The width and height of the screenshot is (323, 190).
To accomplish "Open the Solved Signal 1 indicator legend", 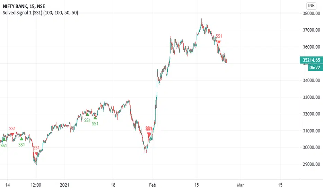I will click(40, 13).
